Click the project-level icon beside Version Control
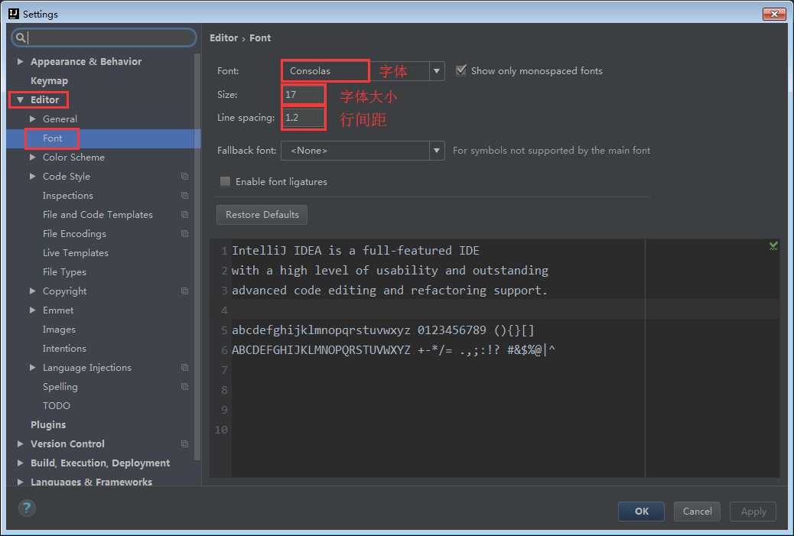The image size is (794, 536). (x=185, y=444)
